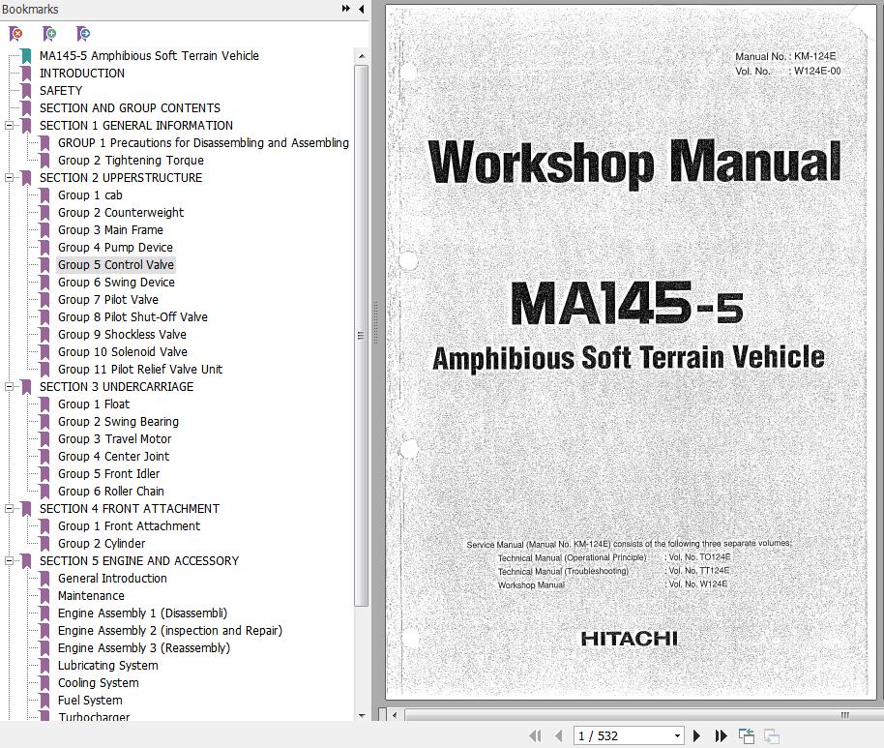The width and height of the screenshot is (884, 748).
Task: Select Group 5 Control Valve bookmark
Action: pos(115,264)
